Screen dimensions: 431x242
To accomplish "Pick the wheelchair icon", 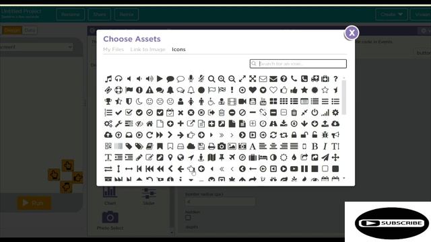I will (x=211, y=102).
